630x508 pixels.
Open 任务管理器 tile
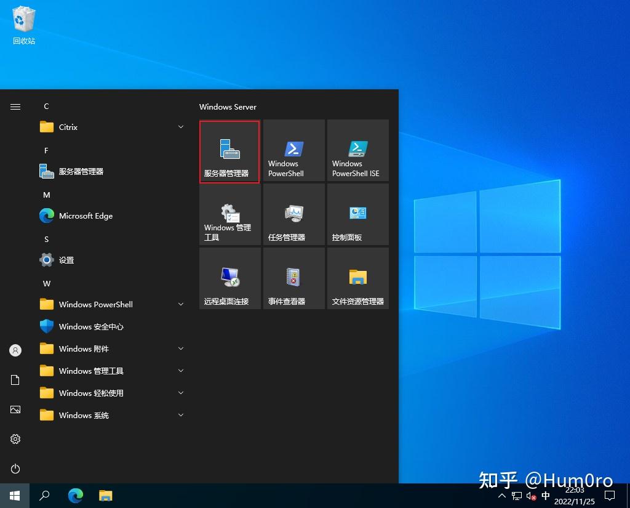(293, 214)
